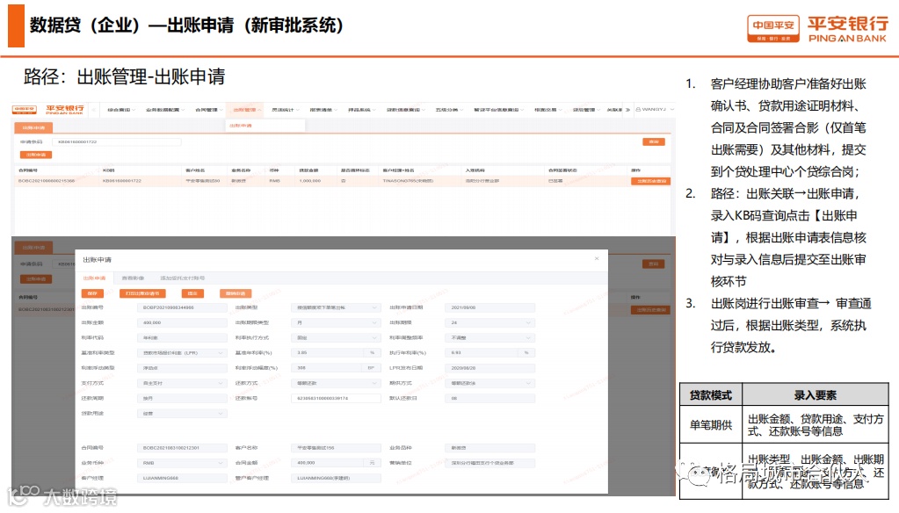Click the LPR发布日期 field 2020/08/20

pyautogui.click(x=489, y=368)
